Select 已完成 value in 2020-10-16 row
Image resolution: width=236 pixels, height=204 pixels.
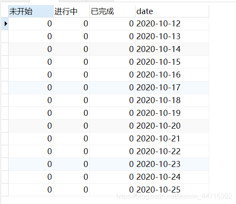coord(112,75)
